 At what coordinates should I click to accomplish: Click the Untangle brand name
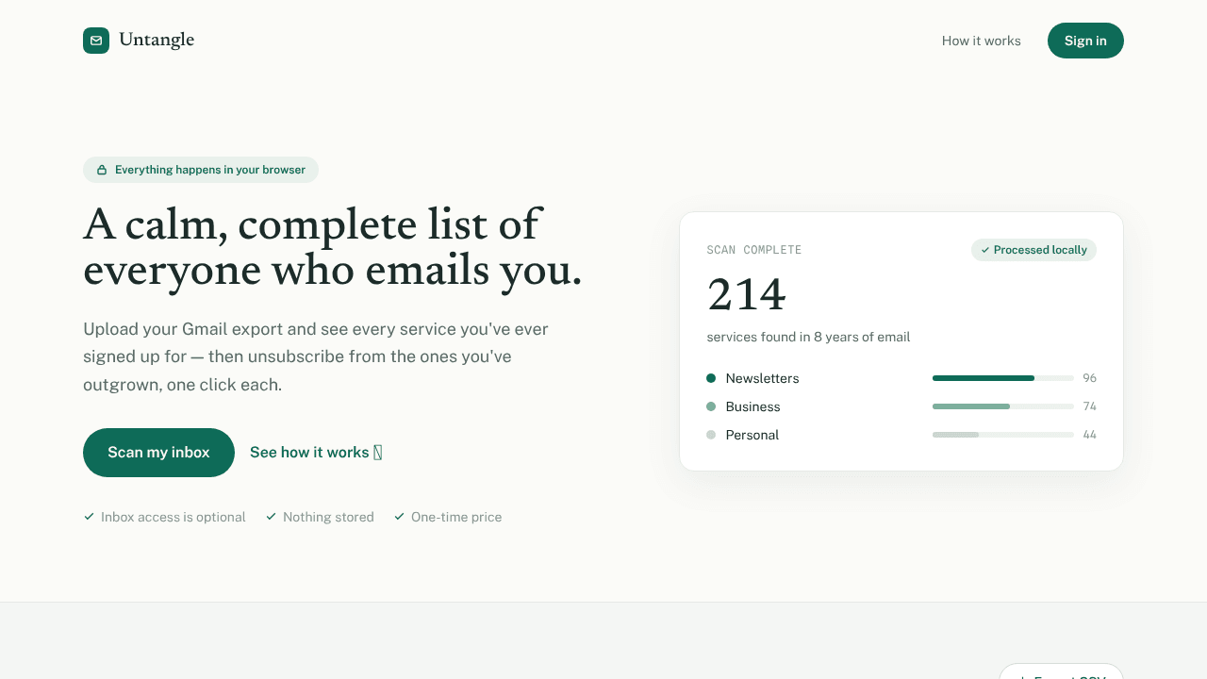tap(157, 40)
